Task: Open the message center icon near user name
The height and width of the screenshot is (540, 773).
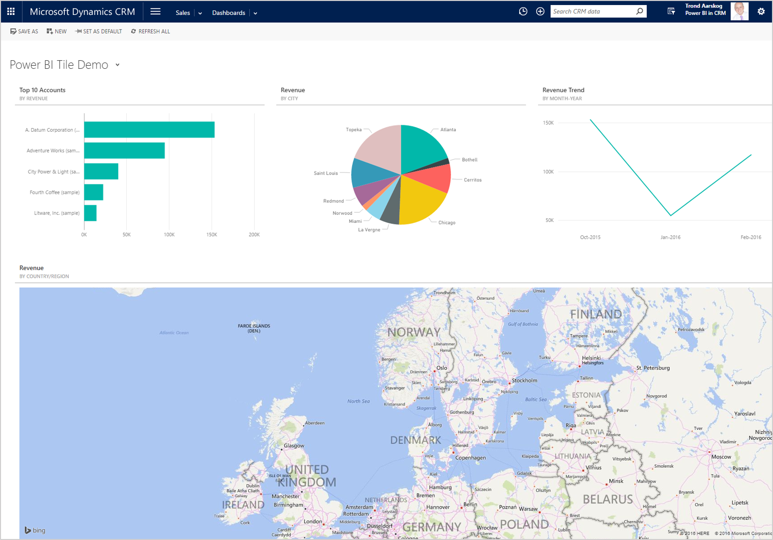Action: click(x=671, y=10)
